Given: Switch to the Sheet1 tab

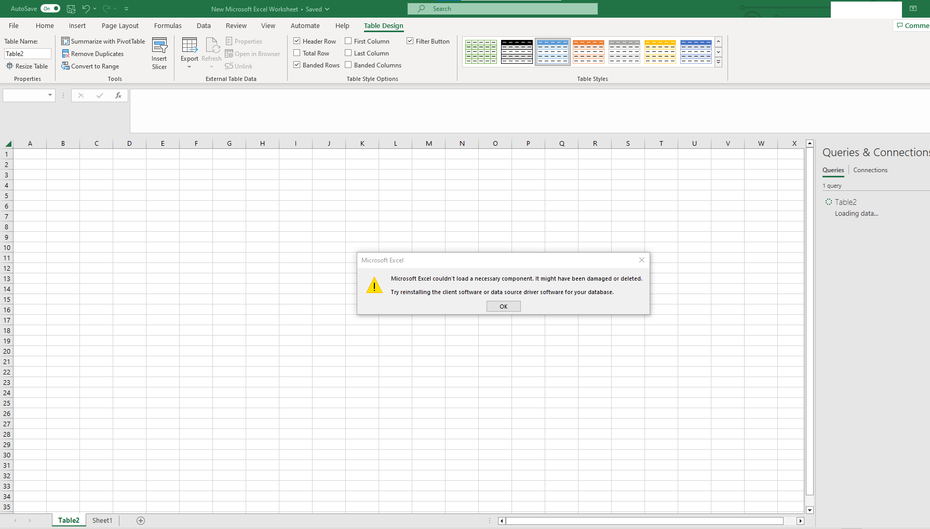Looking at the screenshot, I should tap(102, 520).
